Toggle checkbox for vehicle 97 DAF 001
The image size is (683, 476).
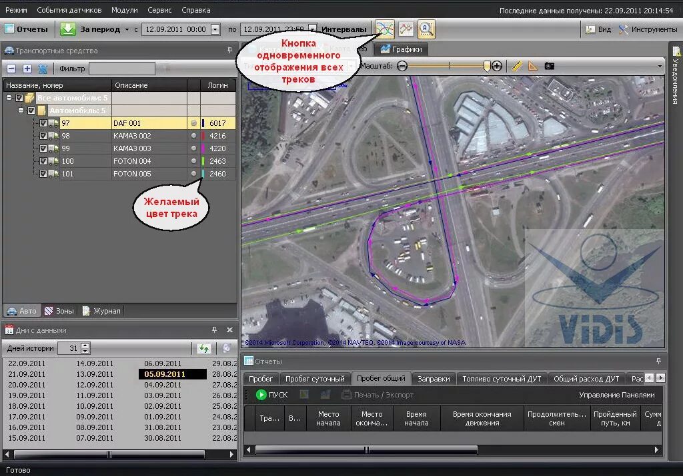[43, 123]
